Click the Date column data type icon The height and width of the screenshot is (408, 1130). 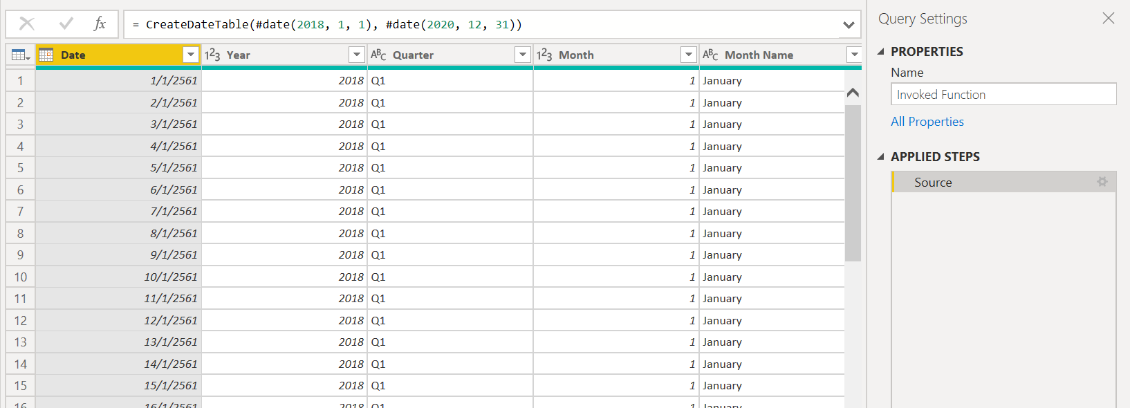[x=46, y=55]
